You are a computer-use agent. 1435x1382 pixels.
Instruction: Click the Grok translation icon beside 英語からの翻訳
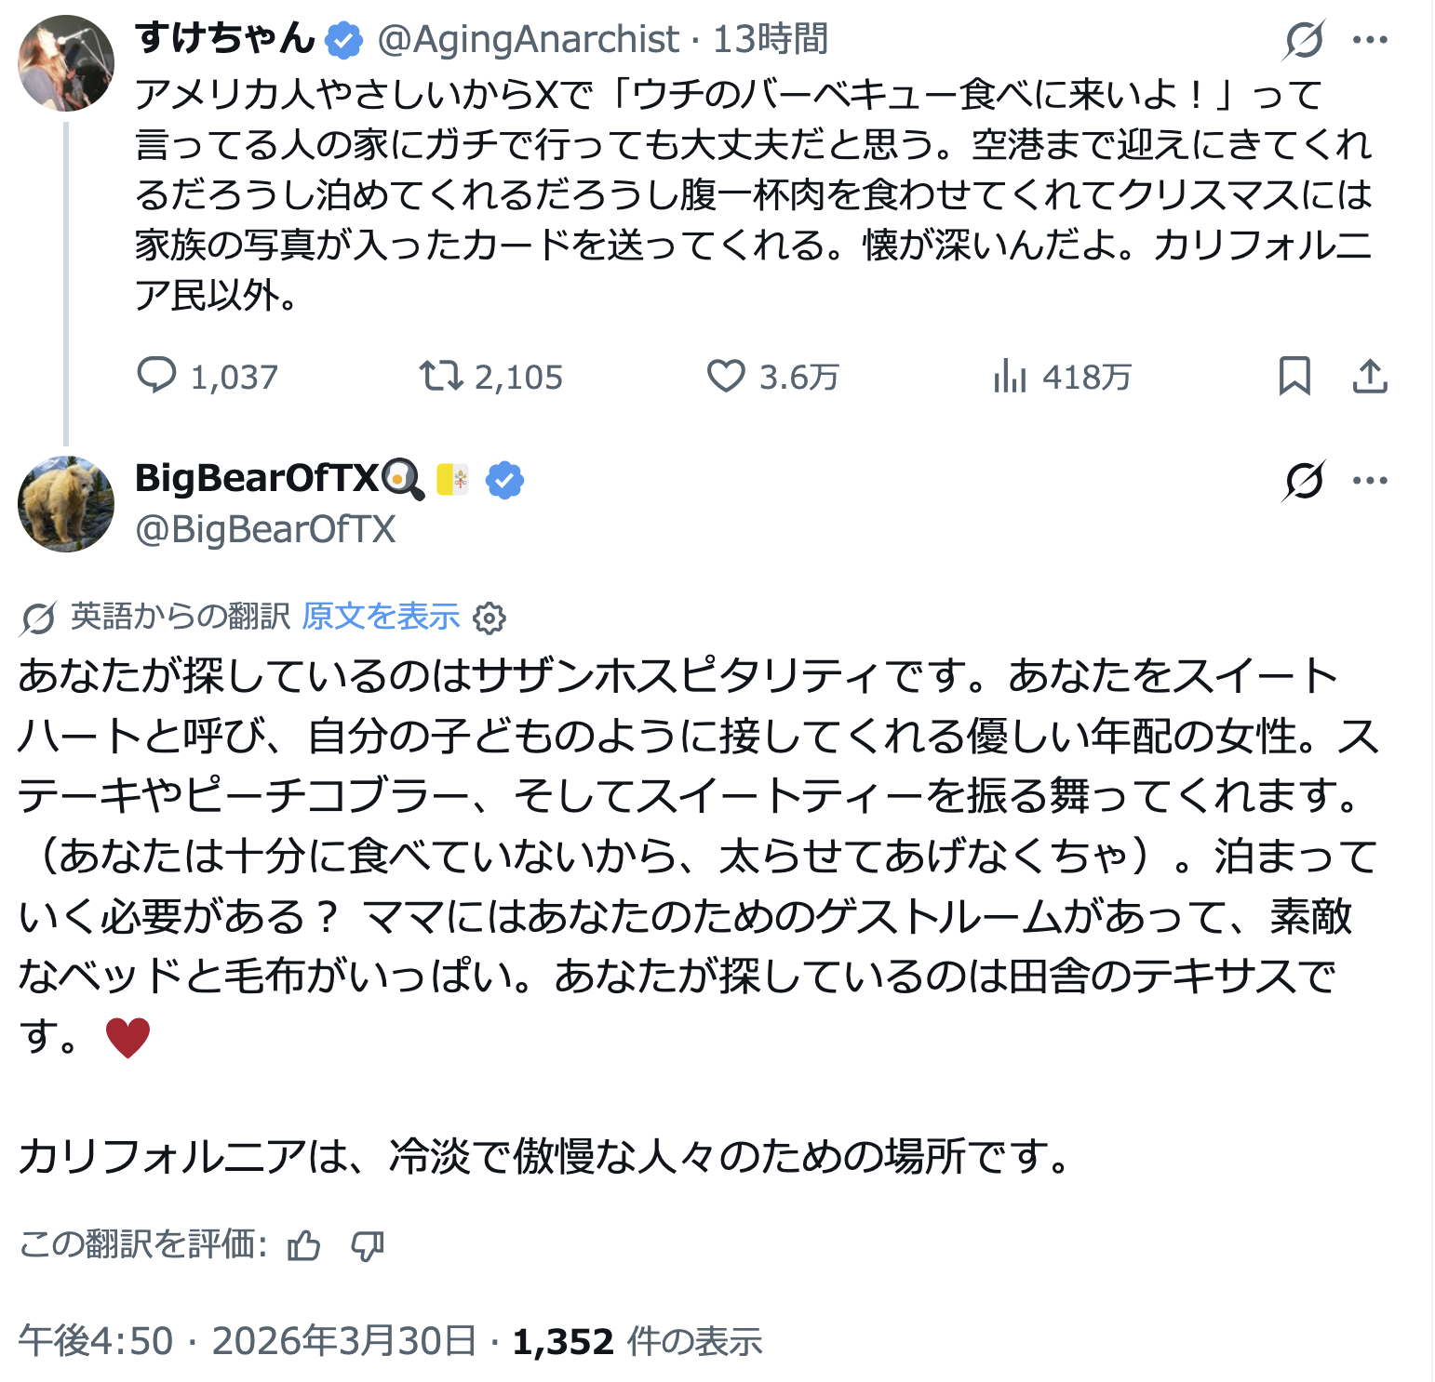[x=38, y=618]
